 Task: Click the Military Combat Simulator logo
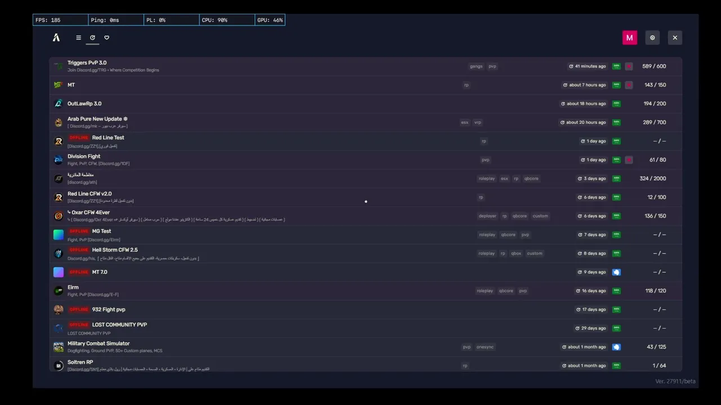point(59,347)
